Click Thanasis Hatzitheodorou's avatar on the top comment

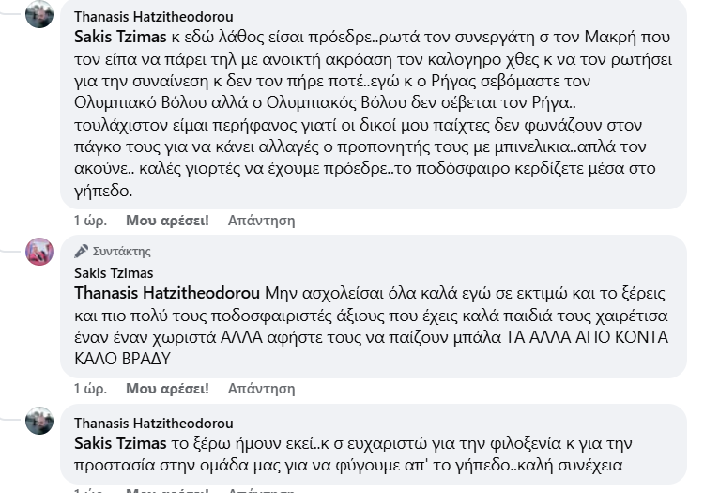click(39, 15)
